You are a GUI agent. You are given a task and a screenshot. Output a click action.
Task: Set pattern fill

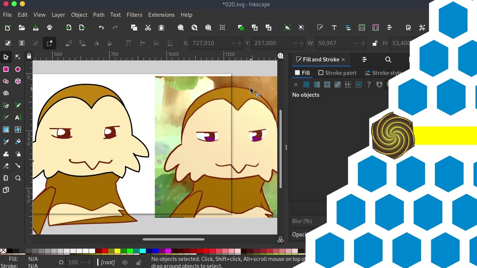pos(348,84)
